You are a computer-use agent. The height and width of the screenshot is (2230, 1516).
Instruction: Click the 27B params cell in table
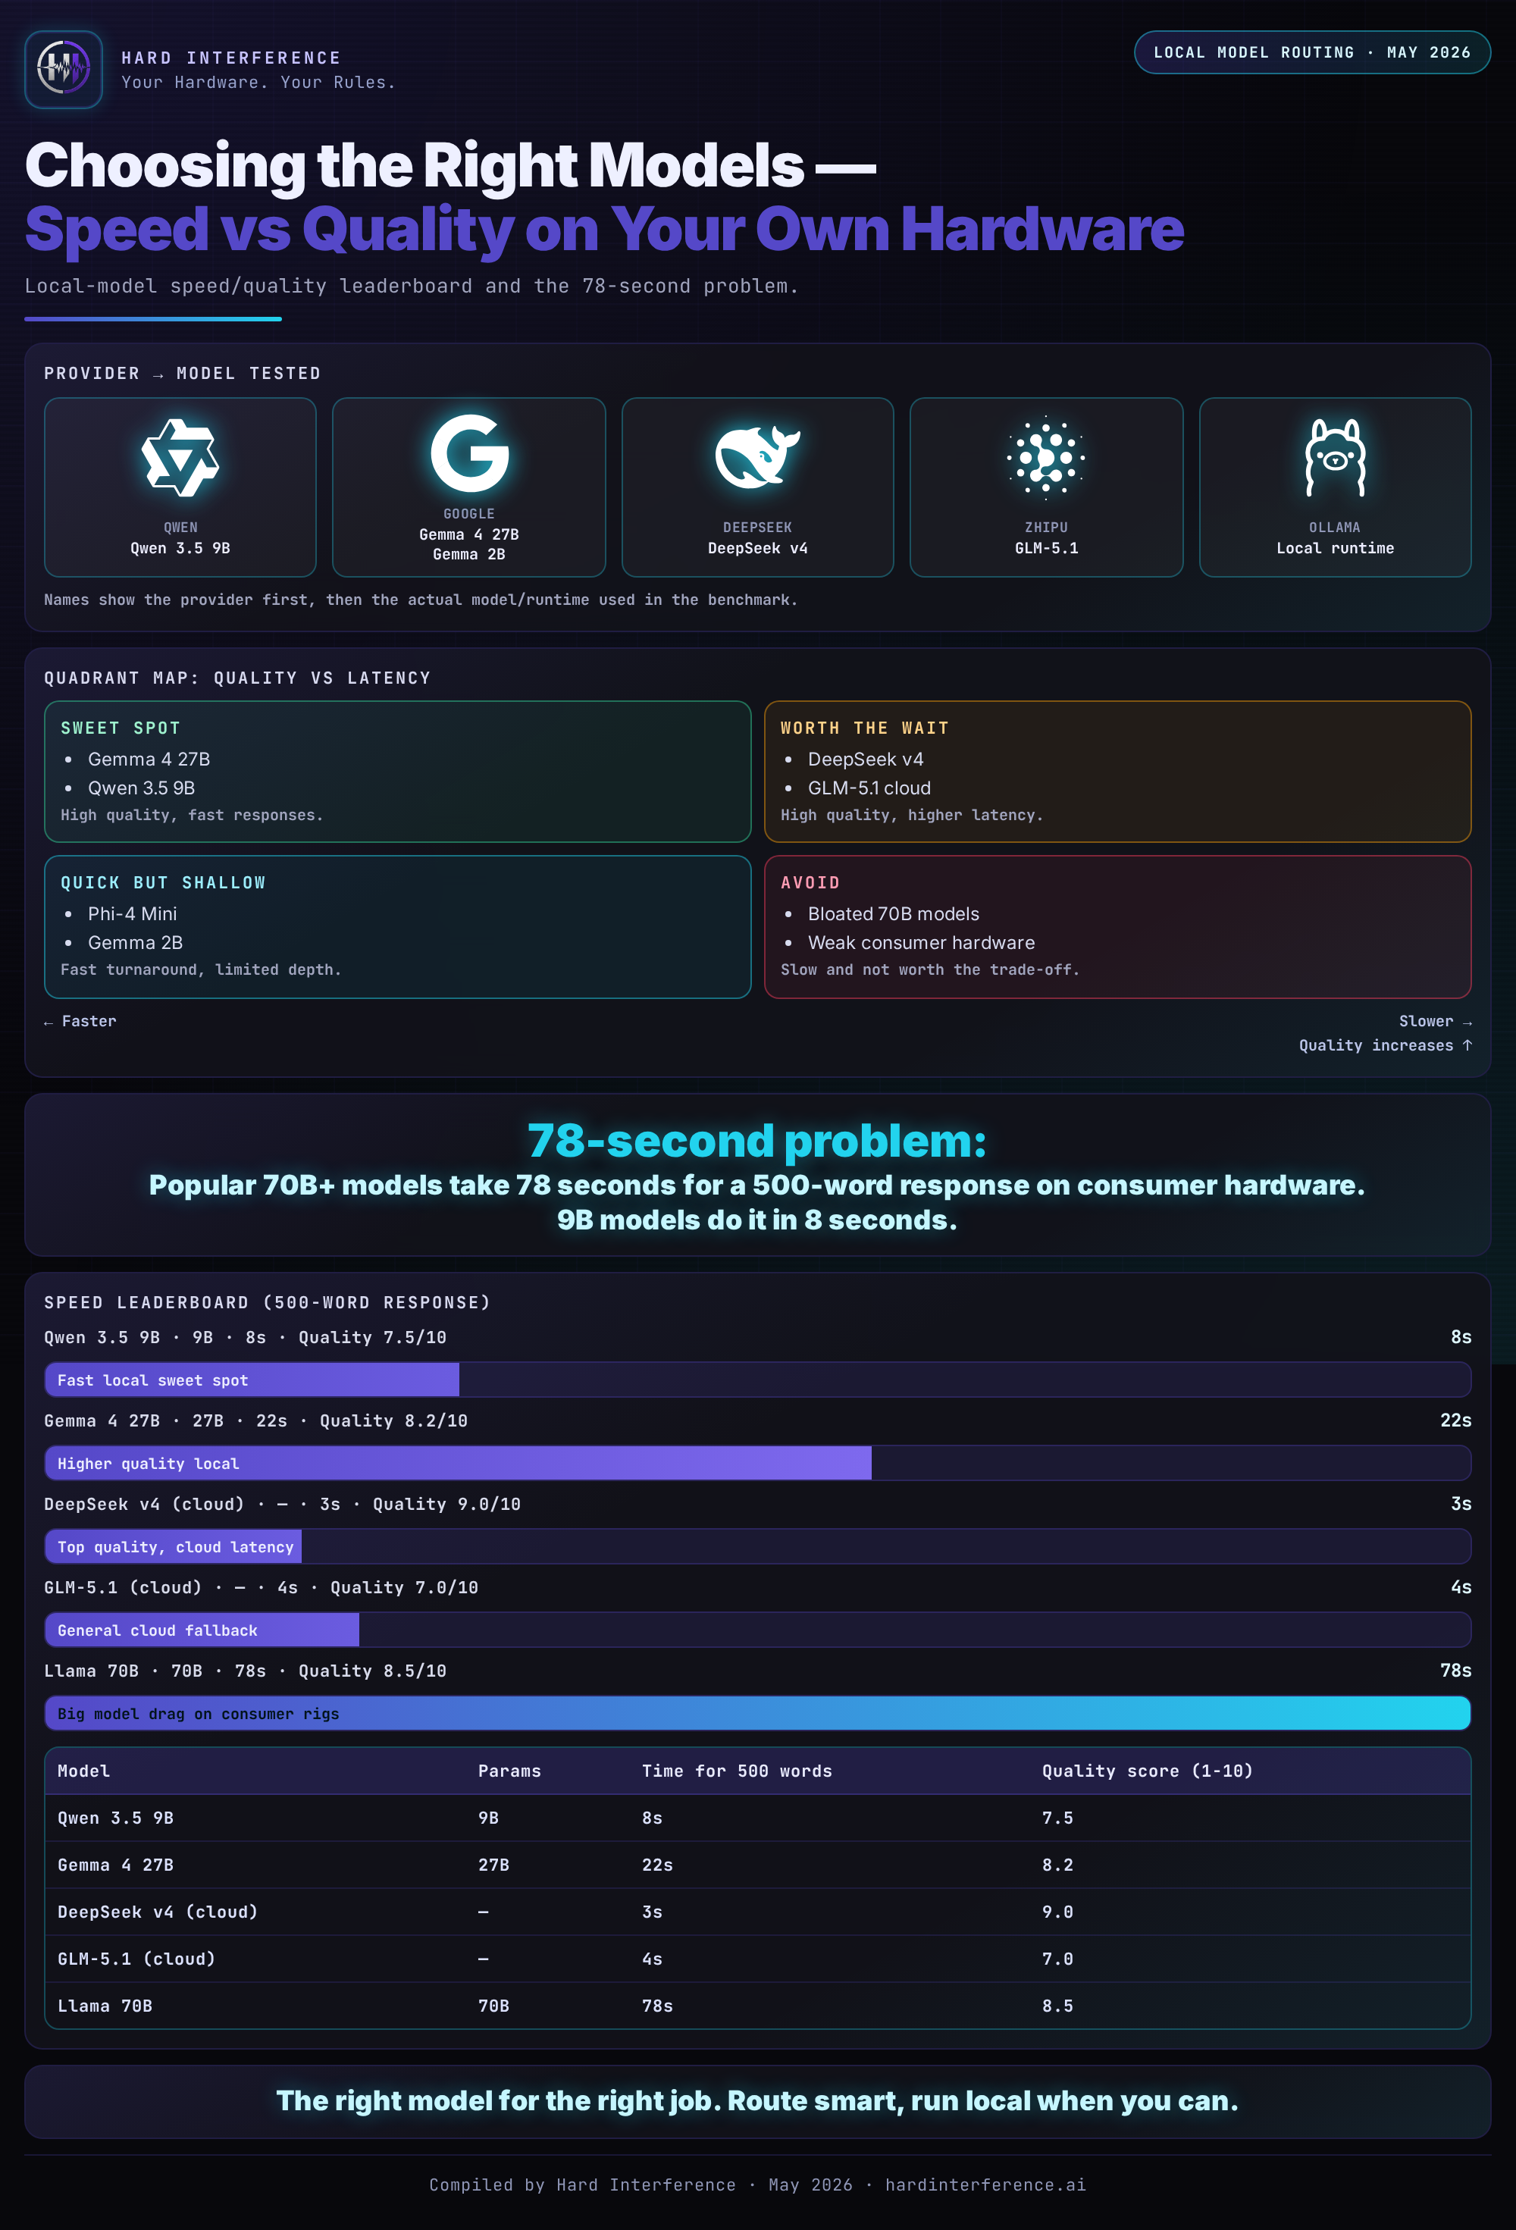tap(493, 1865)
